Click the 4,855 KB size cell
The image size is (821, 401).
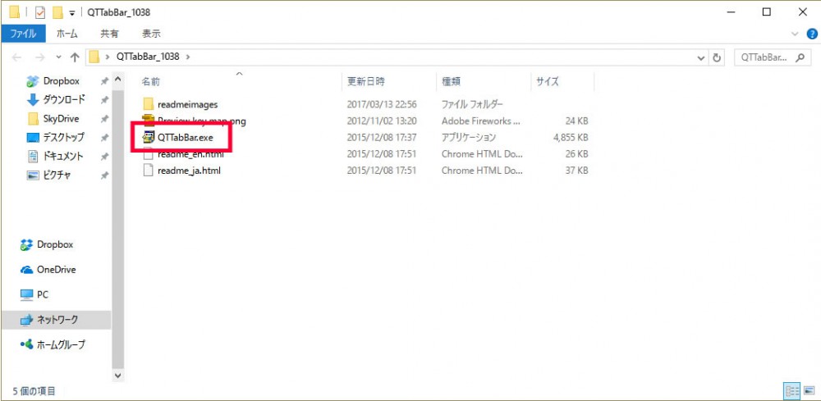point(570,138)
